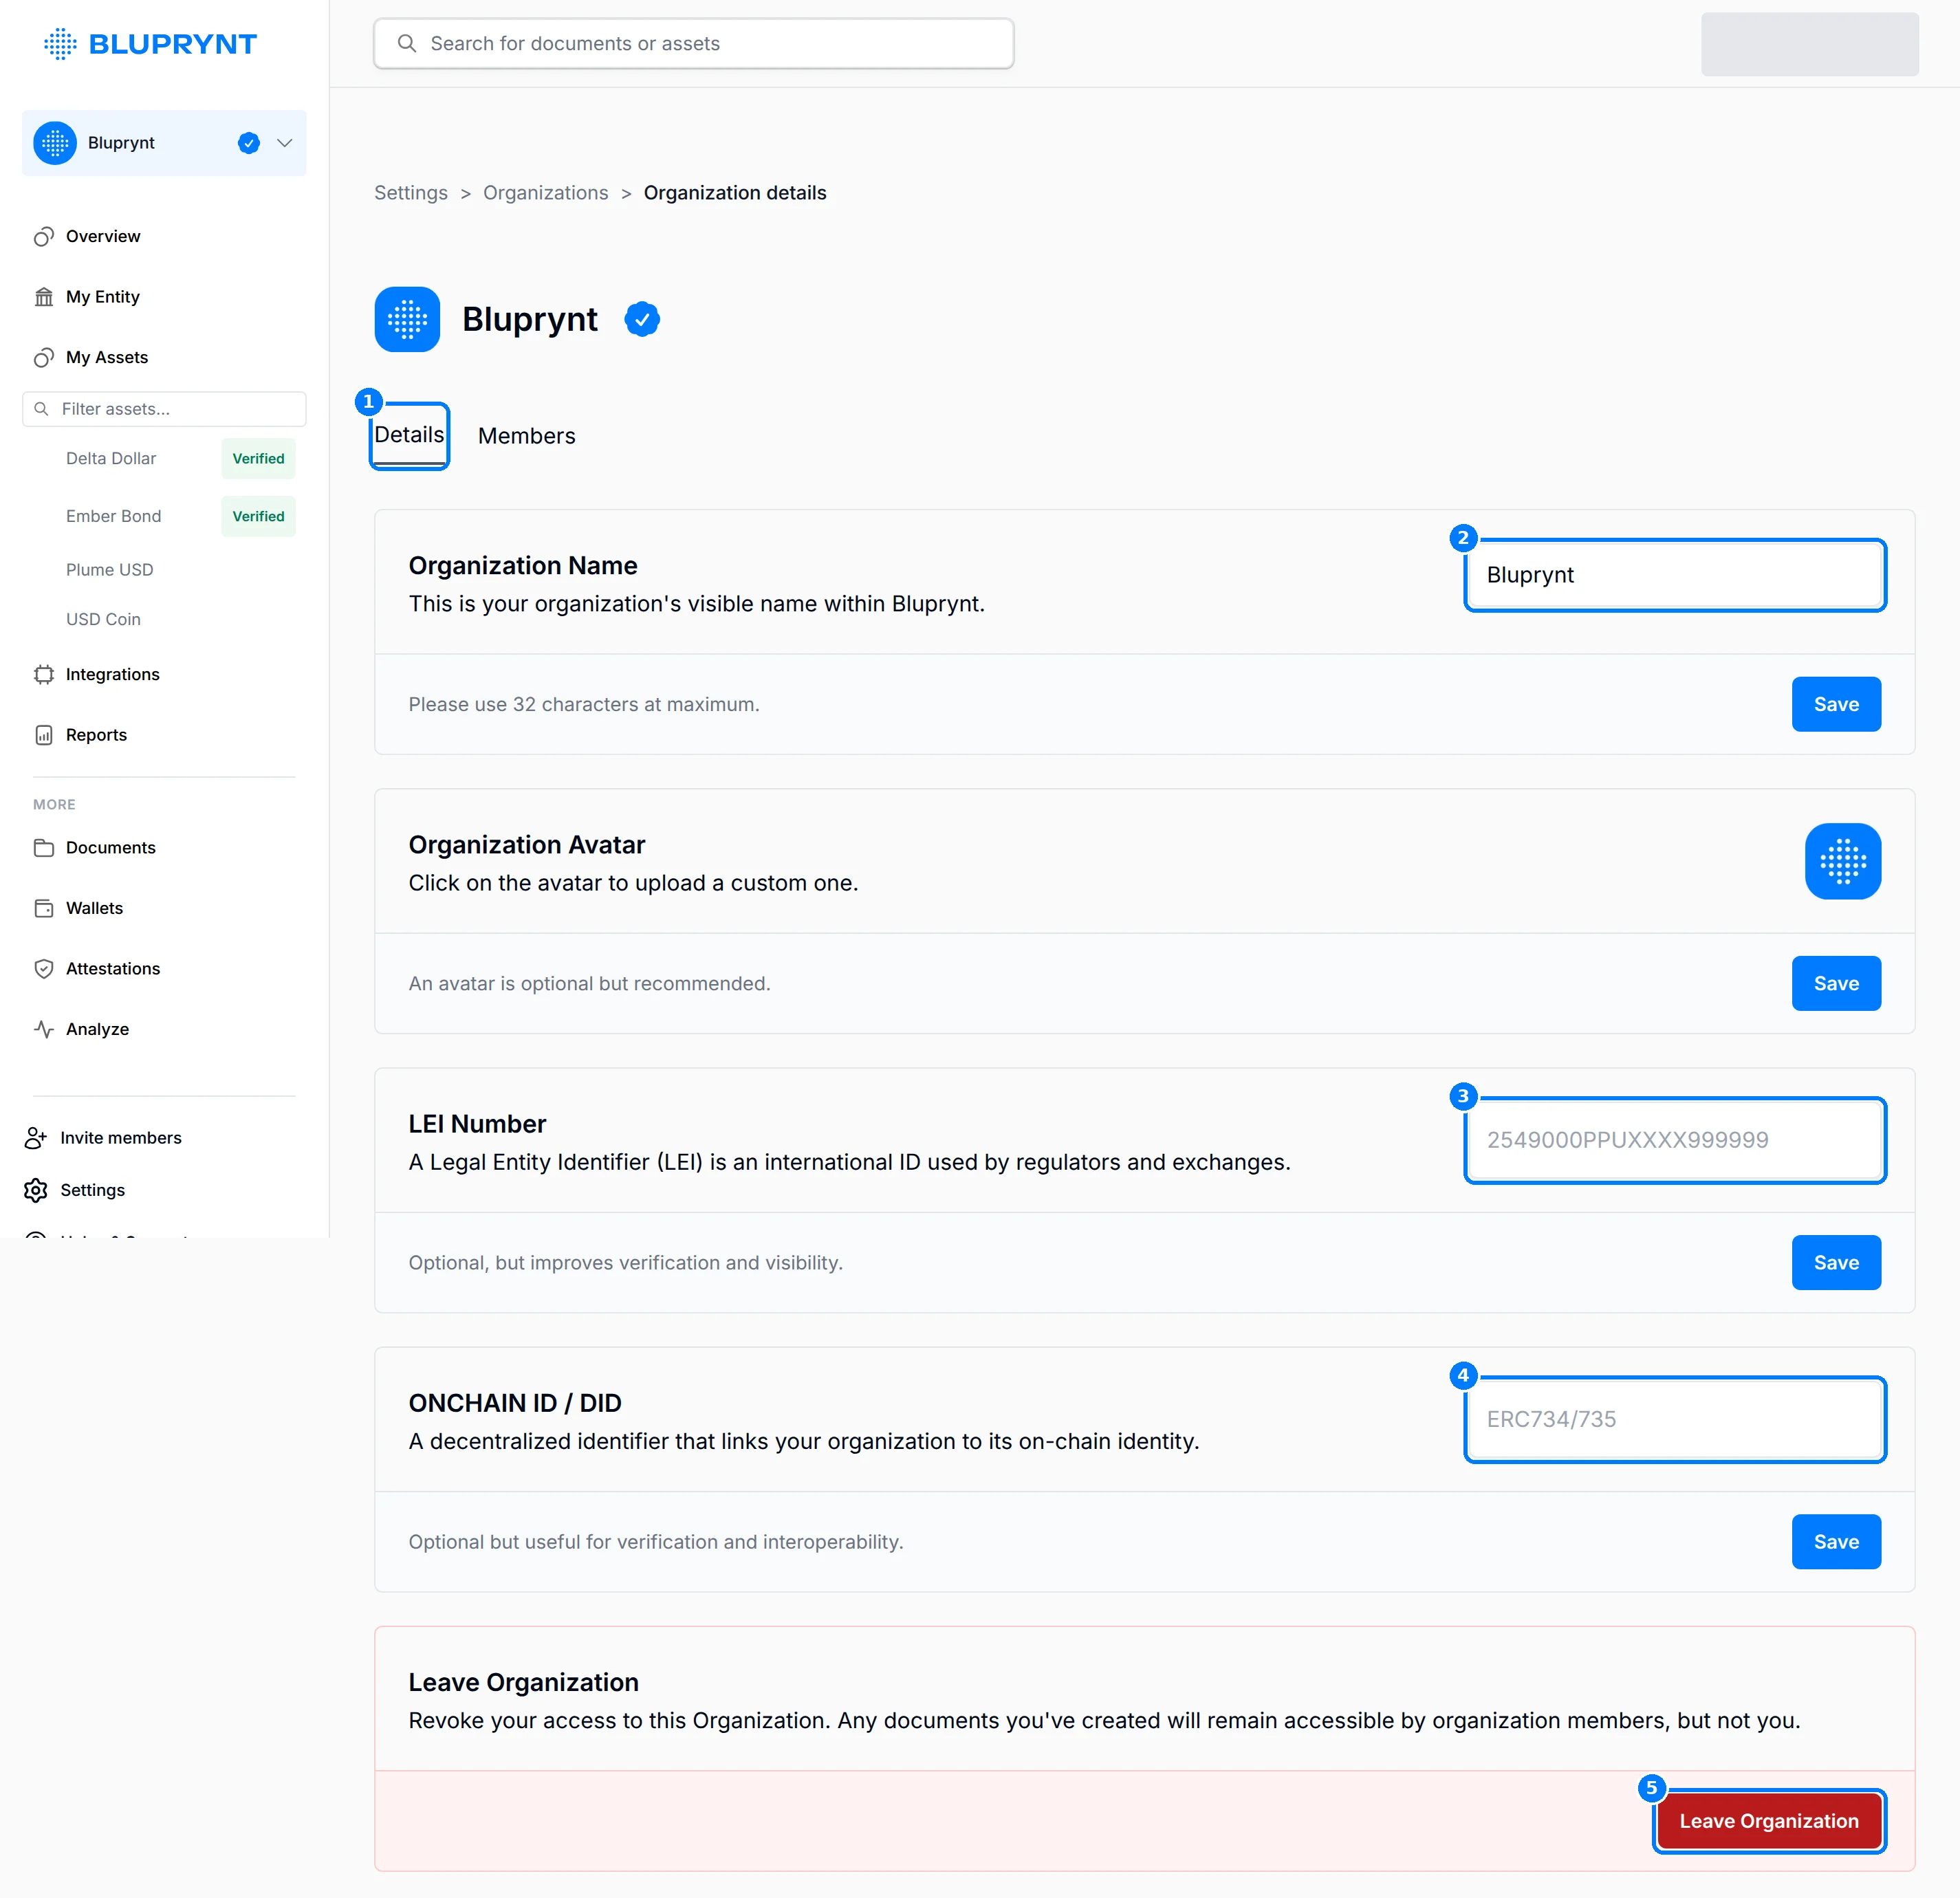Save the ONCHAIN ID / DID

click(1836, 1541)
